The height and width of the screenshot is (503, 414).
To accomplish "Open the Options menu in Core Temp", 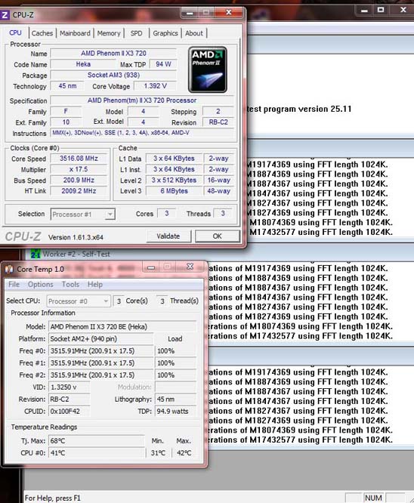I will 41,284.
